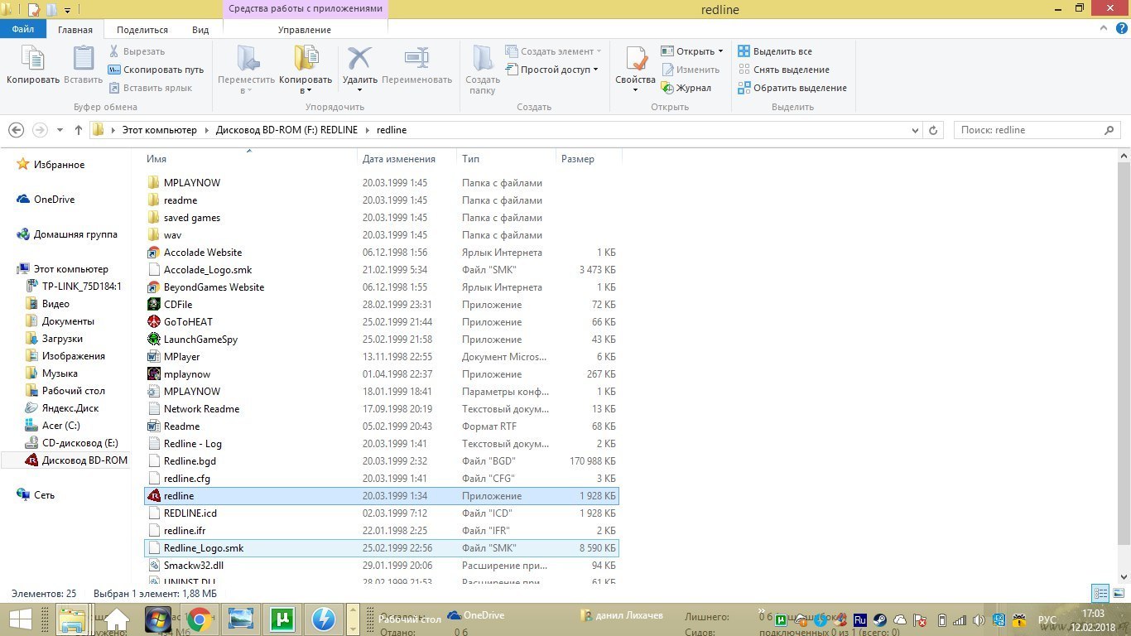The height and width of the screenshot is (636, 1131).
Task: Open the address bar history dropdown
Action: [x=915, y=130]
